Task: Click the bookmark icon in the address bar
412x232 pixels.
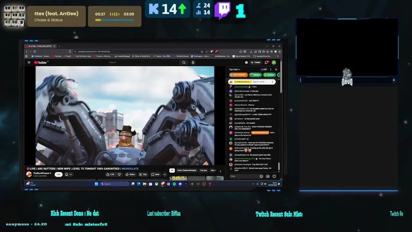Action: tap(70, 52)
